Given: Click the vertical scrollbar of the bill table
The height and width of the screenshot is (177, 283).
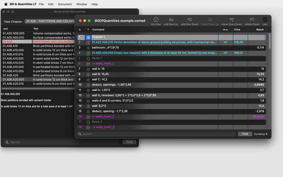Looking at the screenshot, I should coord(270,41).
